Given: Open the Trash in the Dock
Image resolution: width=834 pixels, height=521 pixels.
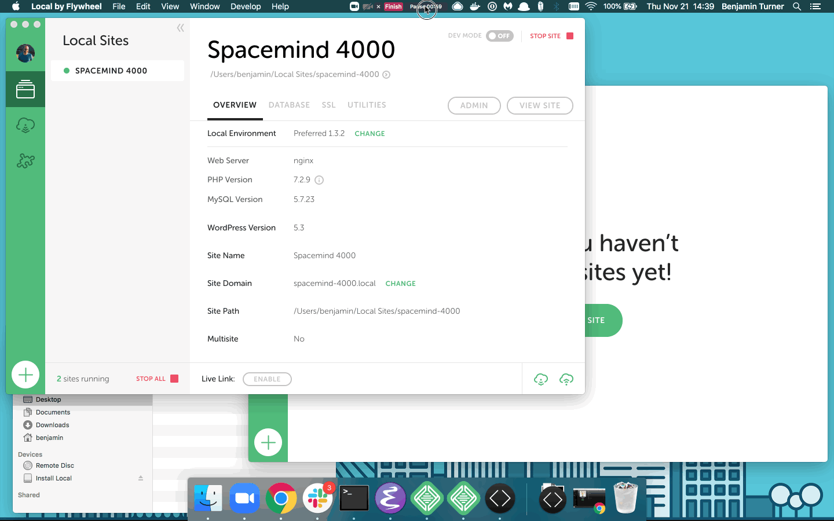Looking at the screenshot, I should pyautogui.click(x=625, y=498).
